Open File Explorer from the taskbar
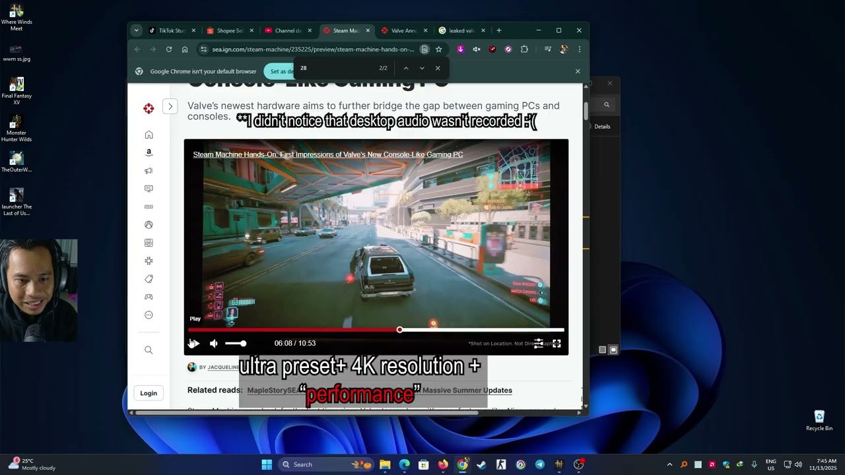Screen dimensions: 845x475 (x=385, y=464)
